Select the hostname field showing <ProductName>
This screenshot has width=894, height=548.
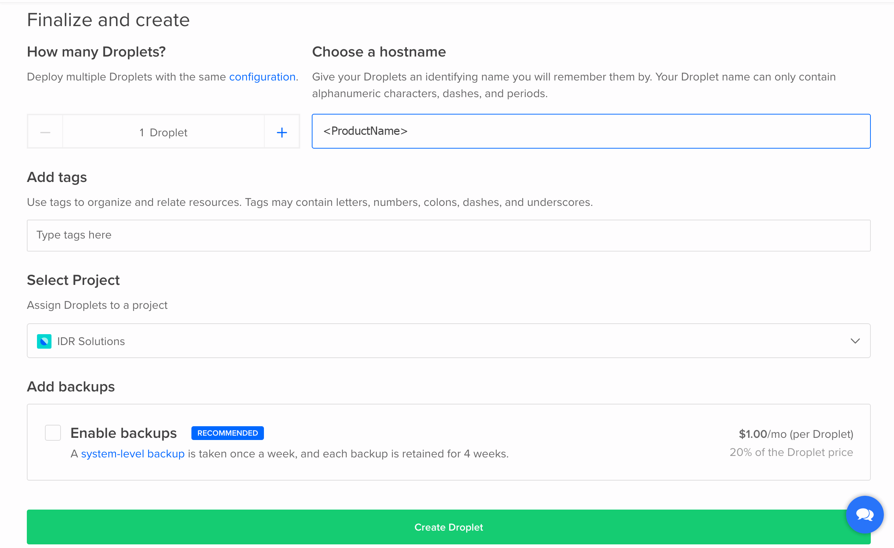point(591,131)
